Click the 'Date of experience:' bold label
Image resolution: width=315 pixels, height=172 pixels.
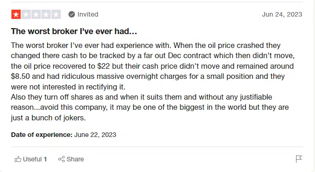coord(42,135)
